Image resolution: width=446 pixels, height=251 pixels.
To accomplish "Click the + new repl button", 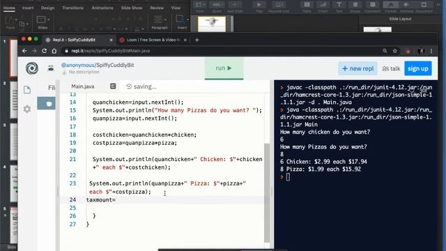I will pos(357,68).
